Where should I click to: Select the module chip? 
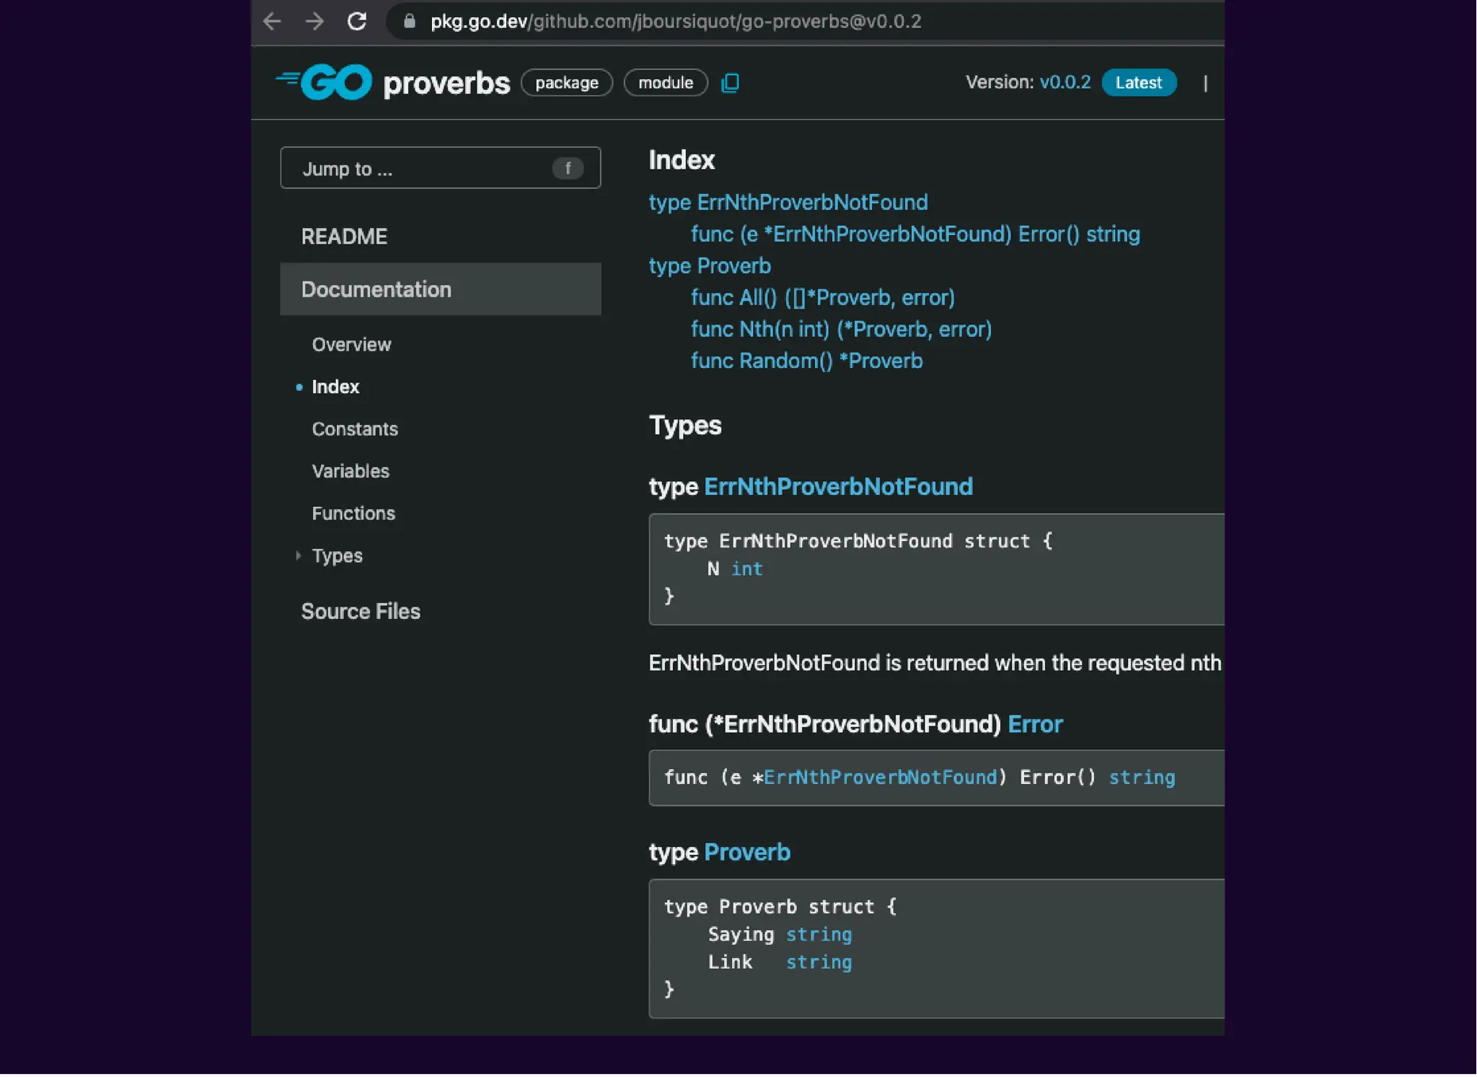click(665, 83)
